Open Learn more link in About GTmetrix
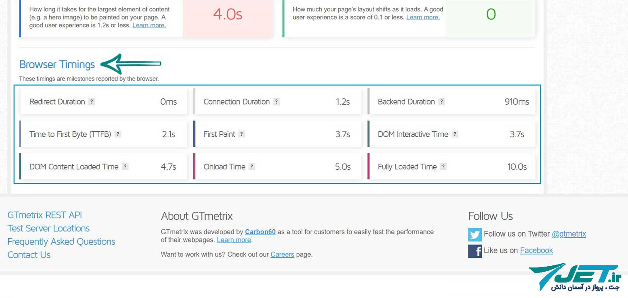Screen dimensions: 628x298 (234, 240)
